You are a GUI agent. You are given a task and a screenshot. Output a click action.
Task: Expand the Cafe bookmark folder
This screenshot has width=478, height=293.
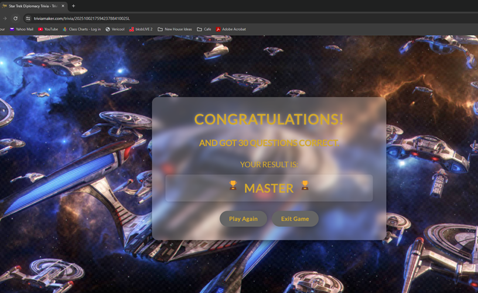(x=204, y=29)
